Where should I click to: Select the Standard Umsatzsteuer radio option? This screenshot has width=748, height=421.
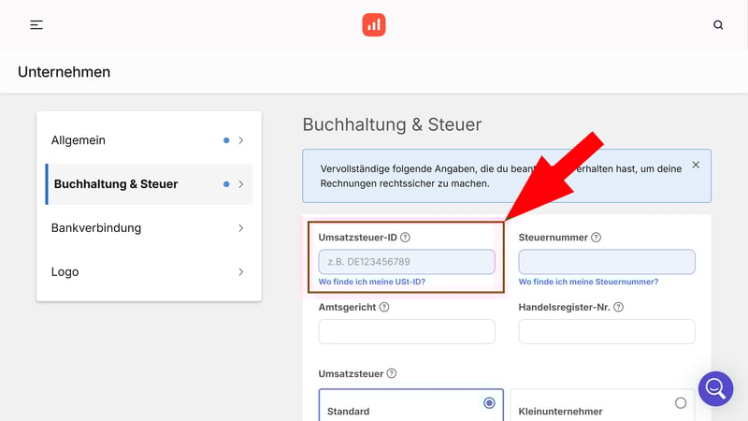tap(489, 403)
